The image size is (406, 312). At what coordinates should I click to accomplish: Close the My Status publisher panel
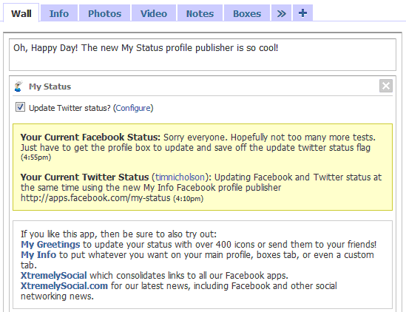(x=386, y=86)
